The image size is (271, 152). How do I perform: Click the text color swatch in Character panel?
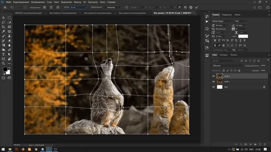tap(243, 36)
